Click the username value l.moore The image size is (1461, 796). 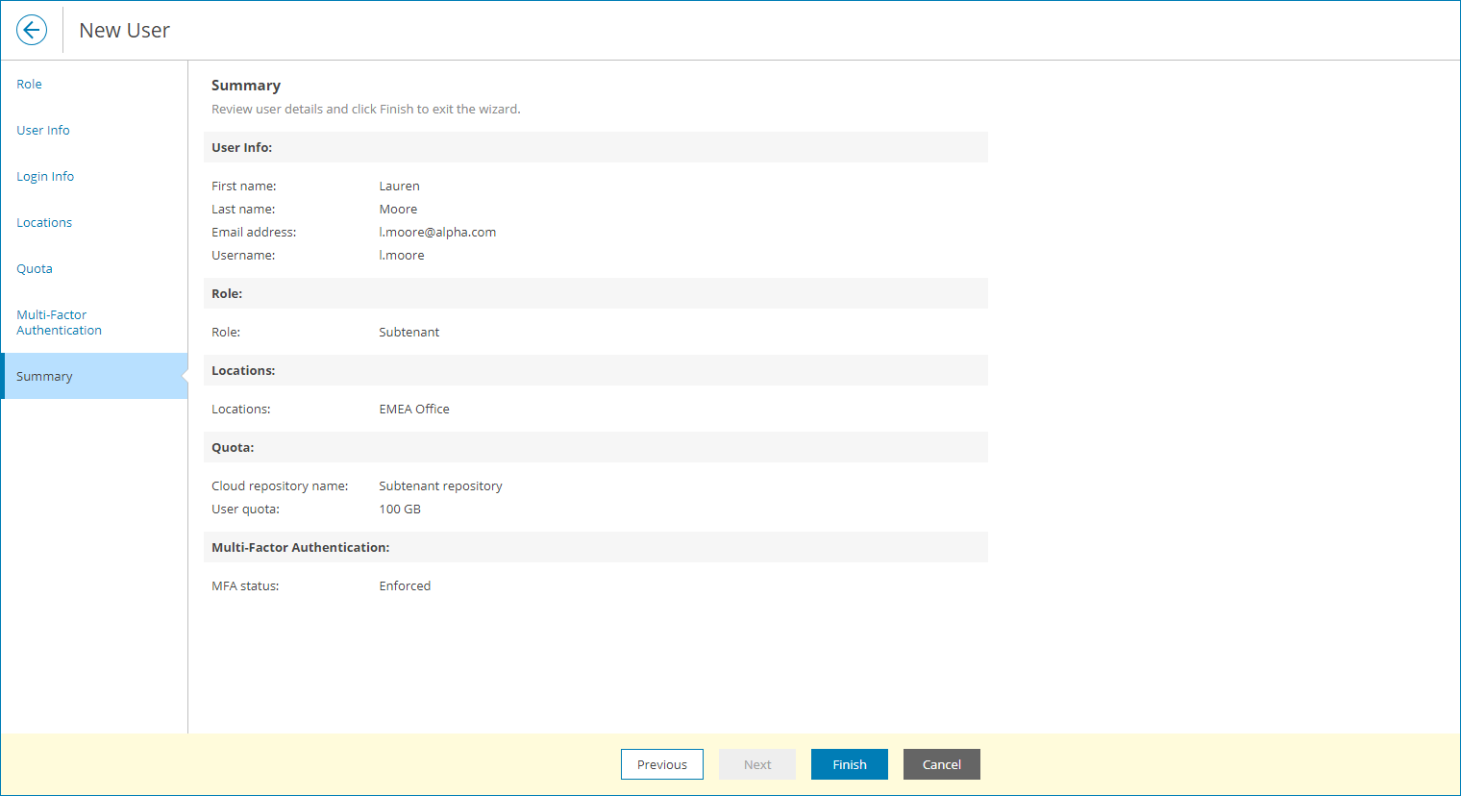pos(402,255)
